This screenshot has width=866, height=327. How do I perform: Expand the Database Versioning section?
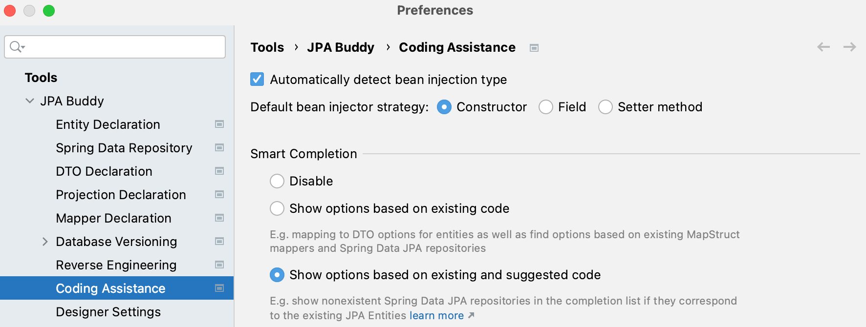45,242
